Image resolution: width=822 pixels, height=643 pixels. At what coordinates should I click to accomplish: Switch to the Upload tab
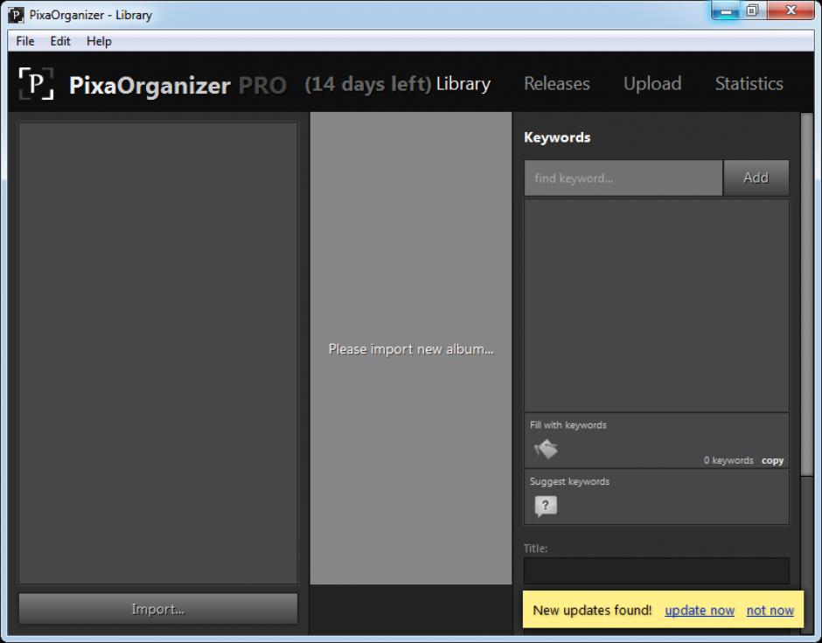652,83
